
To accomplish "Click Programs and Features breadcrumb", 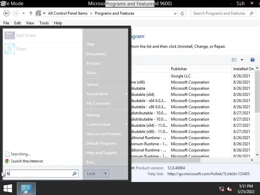I will [114, 13].
